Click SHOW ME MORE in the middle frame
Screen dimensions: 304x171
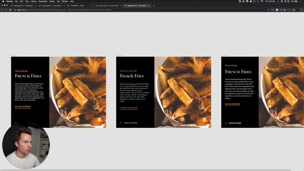(131, 123)
